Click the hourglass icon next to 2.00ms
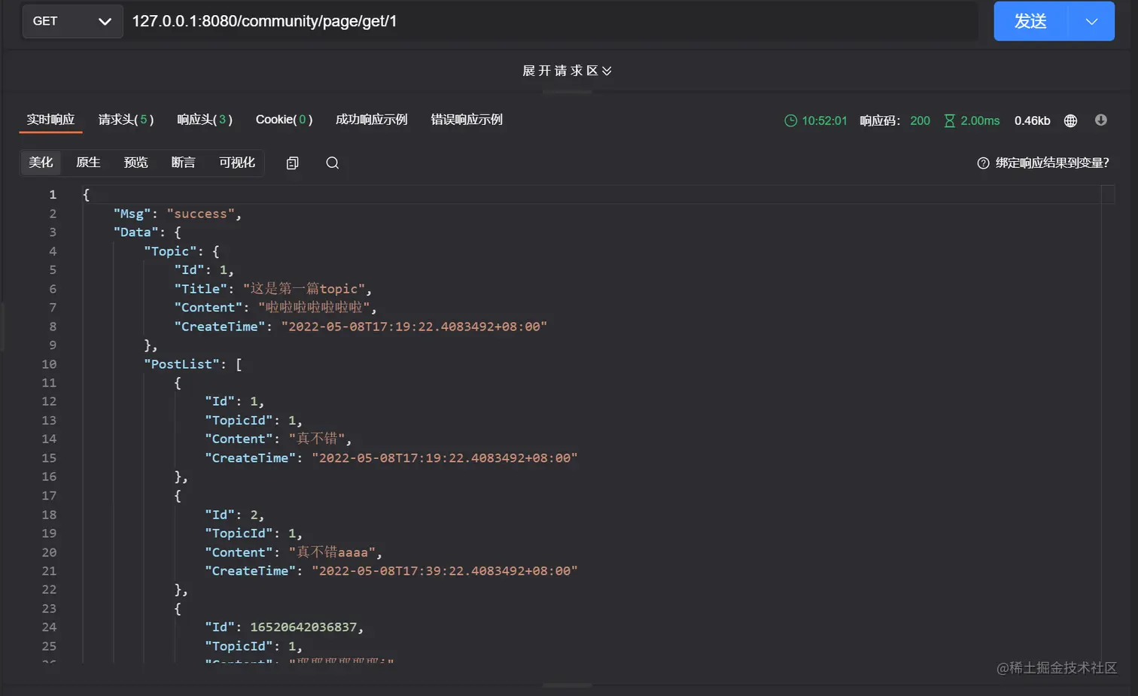This screenshot has width=1138, height=696. pos(950,120)
